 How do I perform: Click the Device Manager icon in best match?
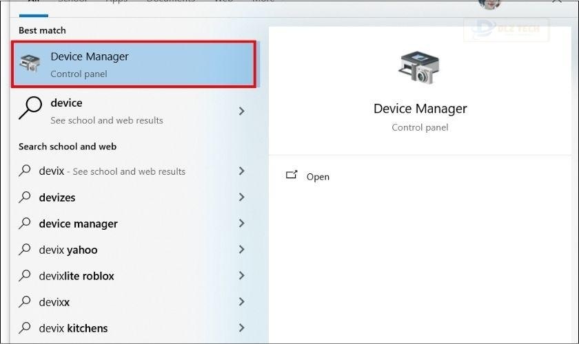[x=30, y=63]
